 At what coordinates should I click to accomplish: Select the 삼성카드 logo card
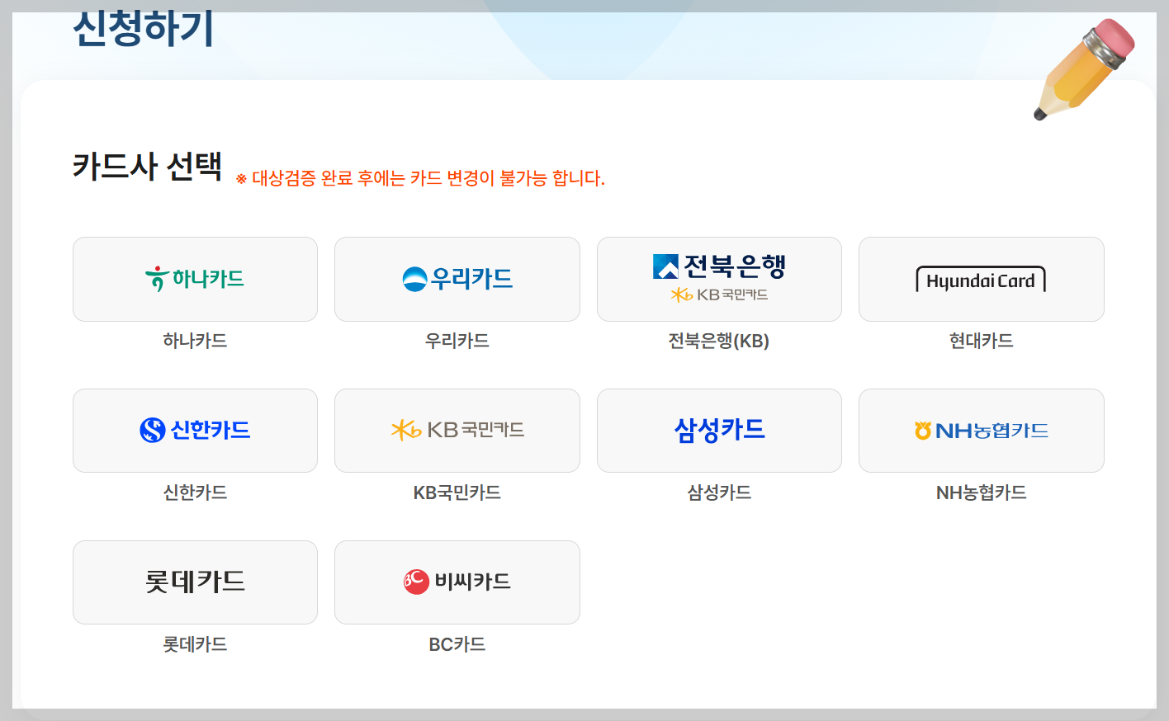pyautogui.click(x=719, y=431)
